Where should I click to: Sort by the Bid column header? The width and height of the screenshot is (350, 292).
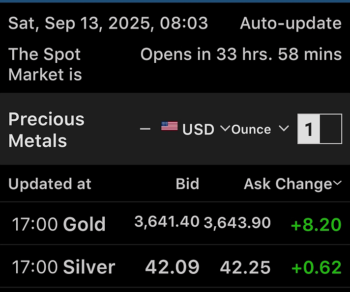187,184
